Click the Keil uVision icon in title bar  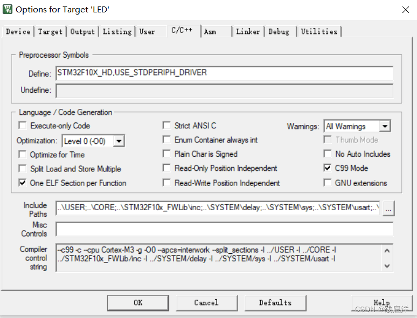tap(8, 9)
